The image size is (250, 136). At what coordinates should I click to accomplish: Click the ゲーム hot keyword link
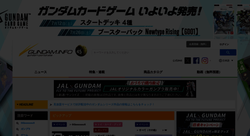(x=24, y=135)
